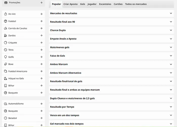Open the Cartões tab
This screenshot has height=127, width=177.
point(118,4)
